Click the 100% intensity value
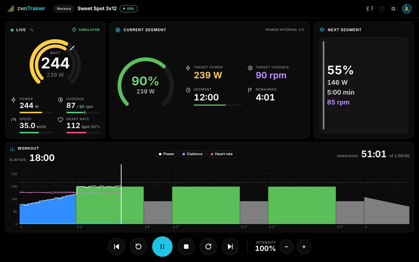The width and height of the screenshot is (419, 262). click(265, 249)
